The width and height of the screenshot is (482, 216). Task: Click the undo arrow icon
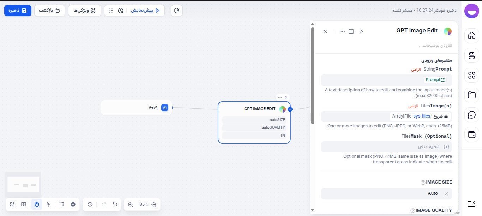click(x=115, y=204)
